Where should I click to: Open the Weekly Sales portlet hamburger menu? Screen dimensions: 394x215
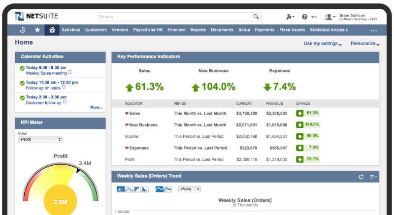pos(373,177)
